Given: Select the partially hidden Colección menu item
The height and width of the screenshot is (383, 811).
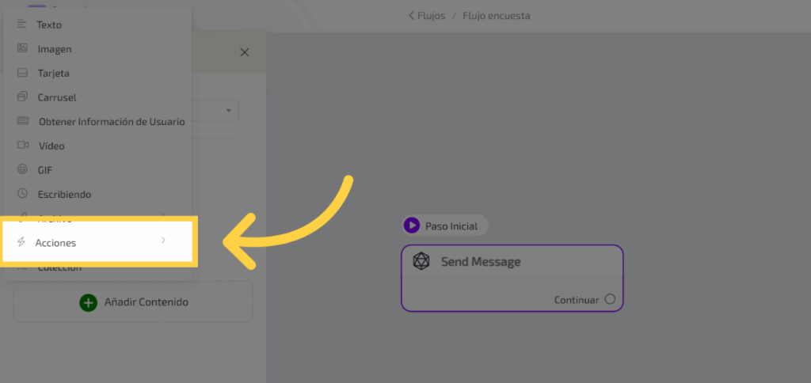Looking at the screenshot, I should click(x=59, y=269).
